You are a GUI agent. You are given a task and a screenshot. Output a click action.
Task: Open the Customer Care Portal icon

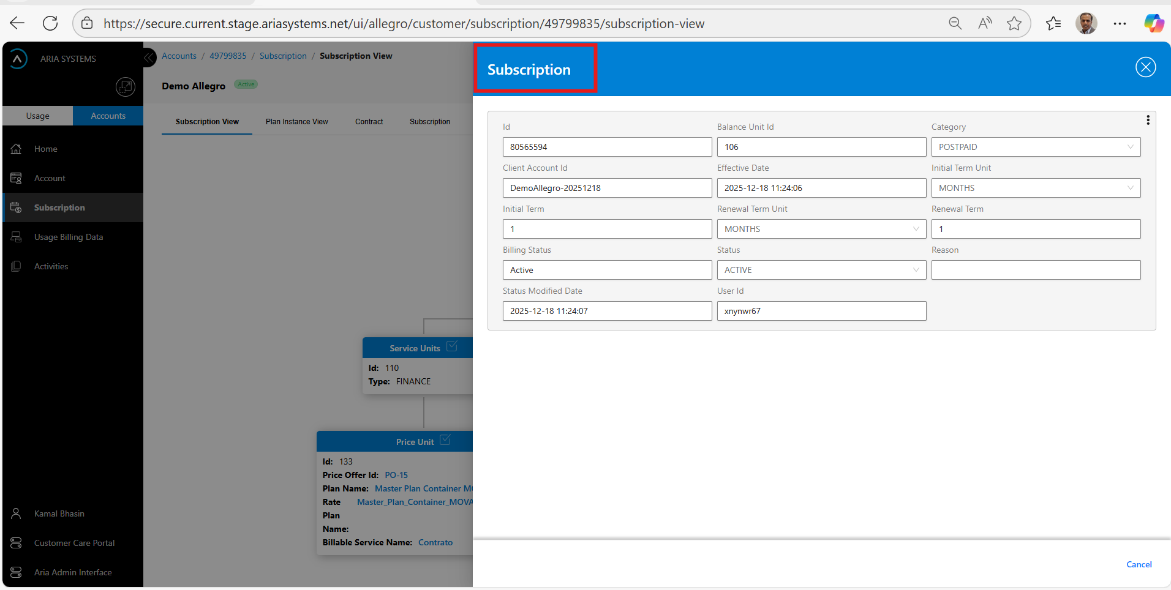click(x=17, y=543)
